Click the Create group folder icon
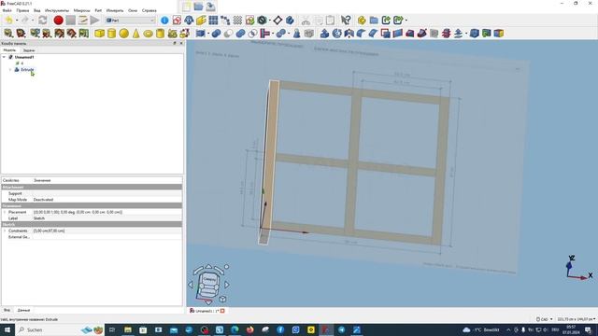This screenshot has width=598, height=336. (374, 21)
